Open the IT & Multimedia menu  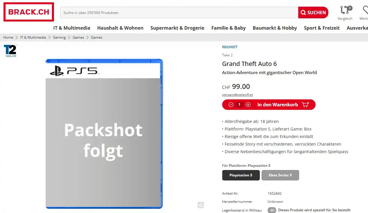tap(72, 28)
